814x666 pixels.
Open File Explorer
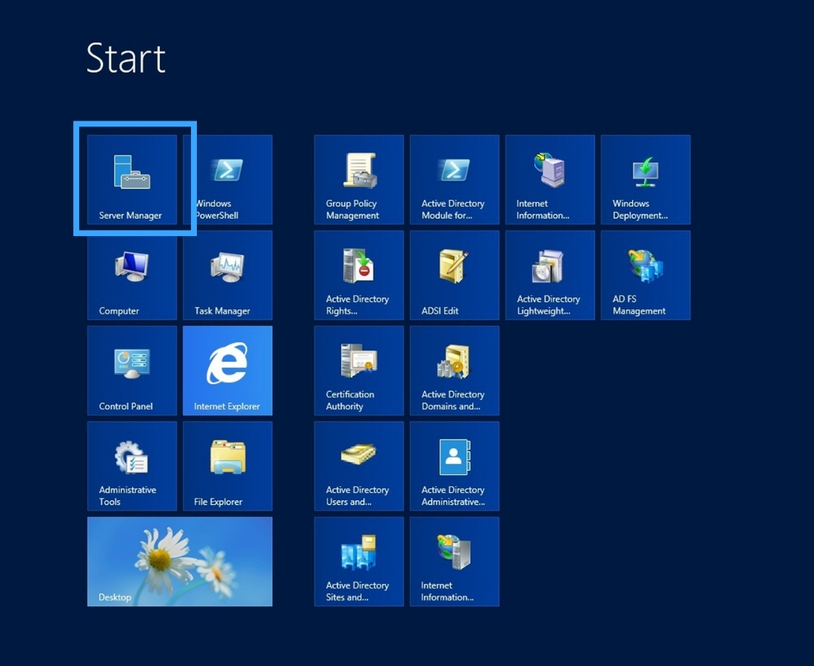(x=227, y=465)
